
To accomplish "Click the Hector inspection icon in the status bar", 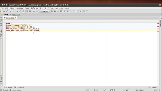I will click(160, 90).
